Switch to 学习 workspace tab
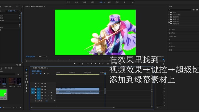Image resolution: width=199 pixels, height=112 pixels. click(x=69, y=2)
